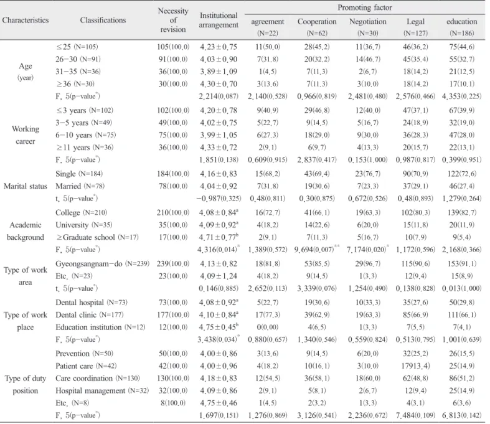Select the Gyeongsangnam-do (N=239) classification
The height and width of the screenshot is (424, 490).
click(102, 264)
